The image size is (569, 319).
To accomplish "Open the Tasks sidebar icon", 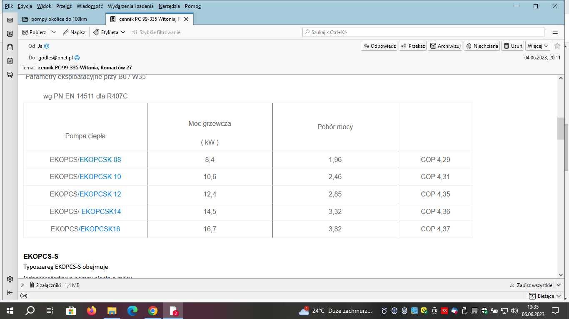I will [x=10, y=61].
